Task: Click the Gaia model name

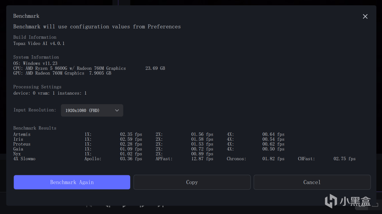Action: (x=18, y=149)
